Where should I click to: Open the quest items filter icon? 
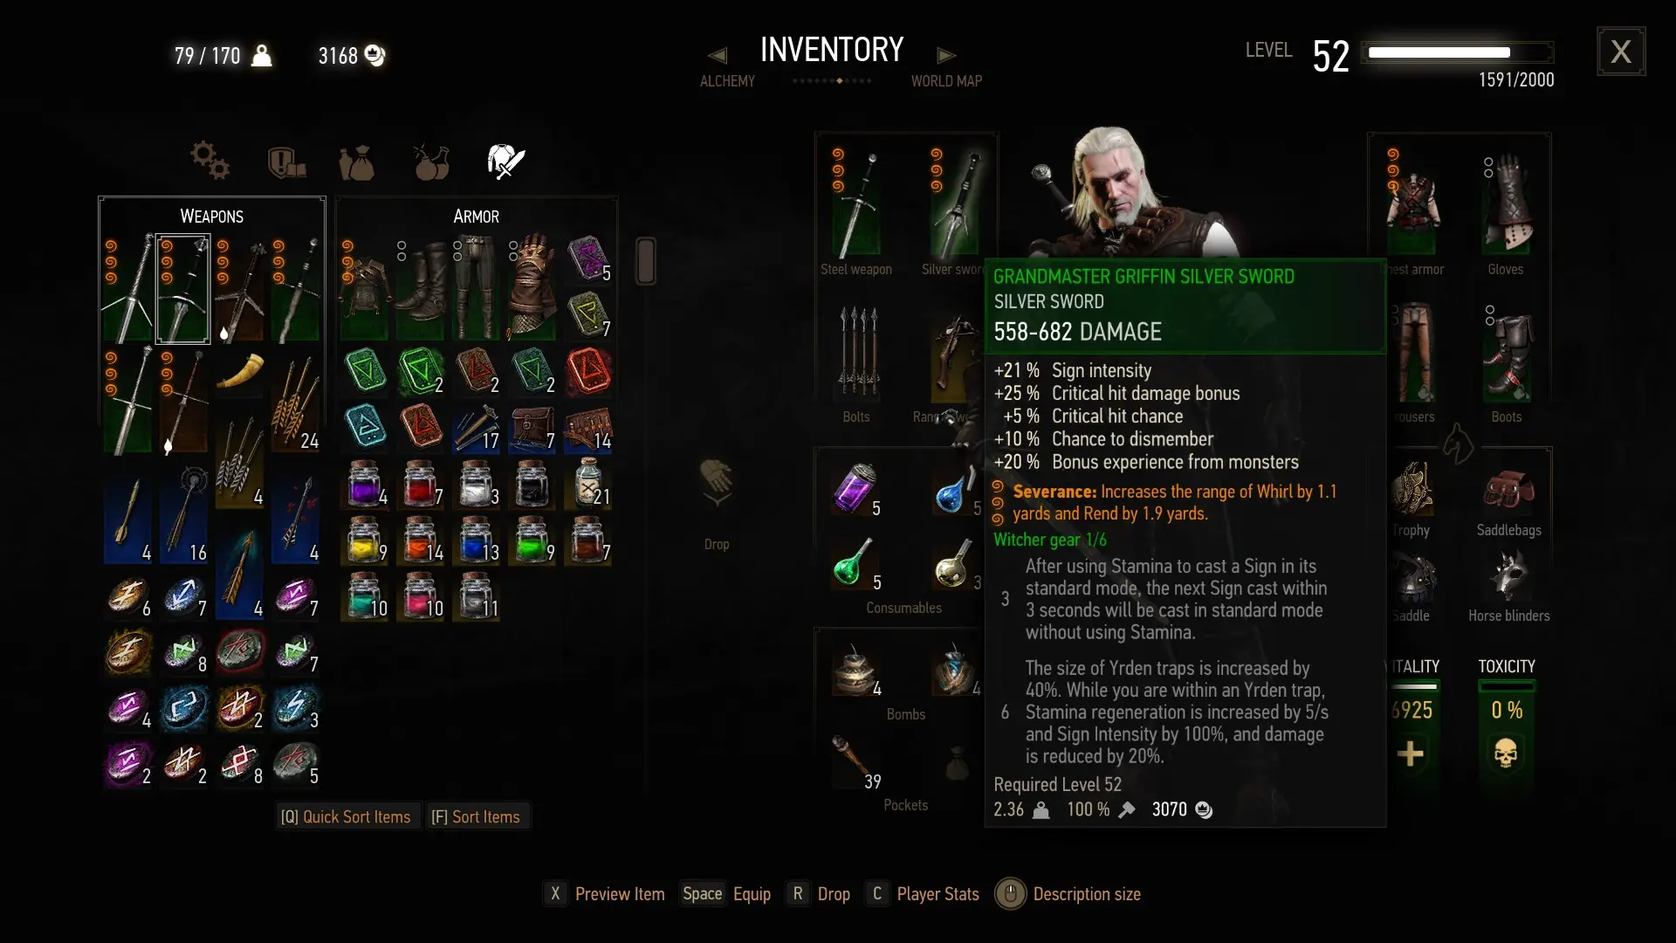pyautogui.click(x=286, y=162)
